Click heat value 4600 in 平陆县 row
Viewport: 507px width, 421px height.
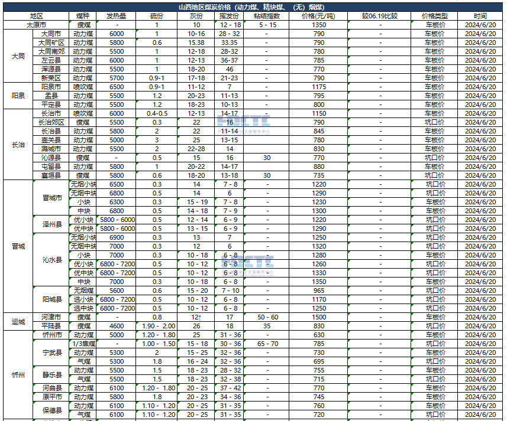pos(117,326)
